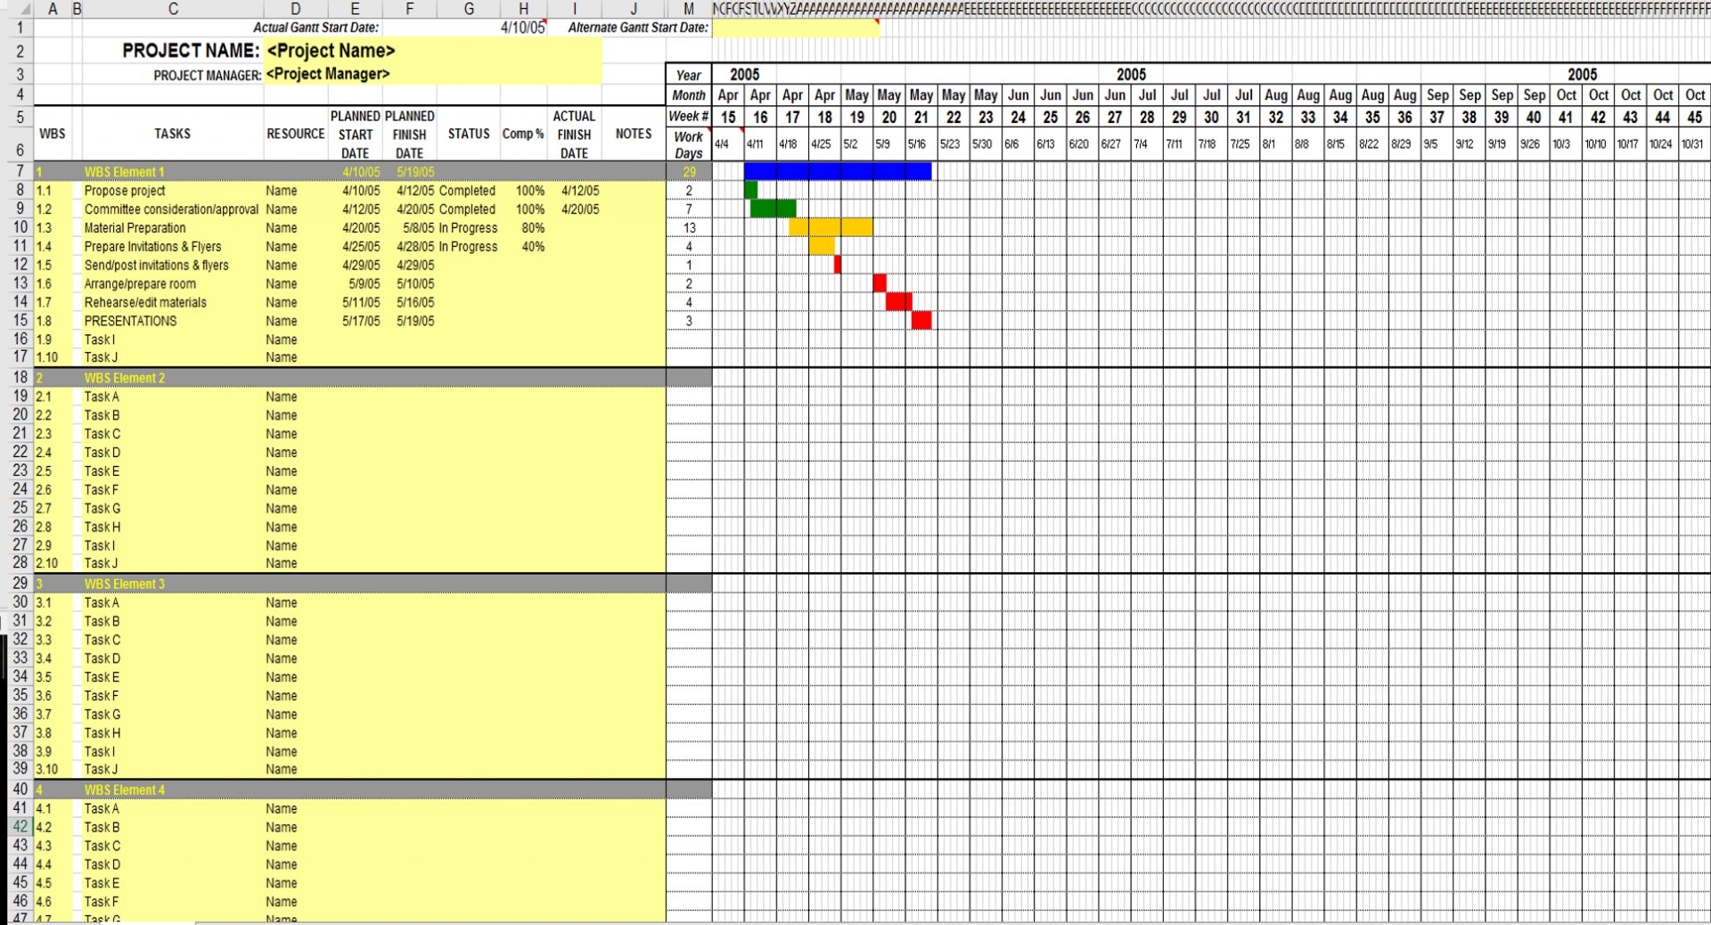Viewport: 1711px width, 925px height.
Task: Click the blue Gantt bar for WBS Element 1
Action: pyautogui.click(x=838, y=171)
